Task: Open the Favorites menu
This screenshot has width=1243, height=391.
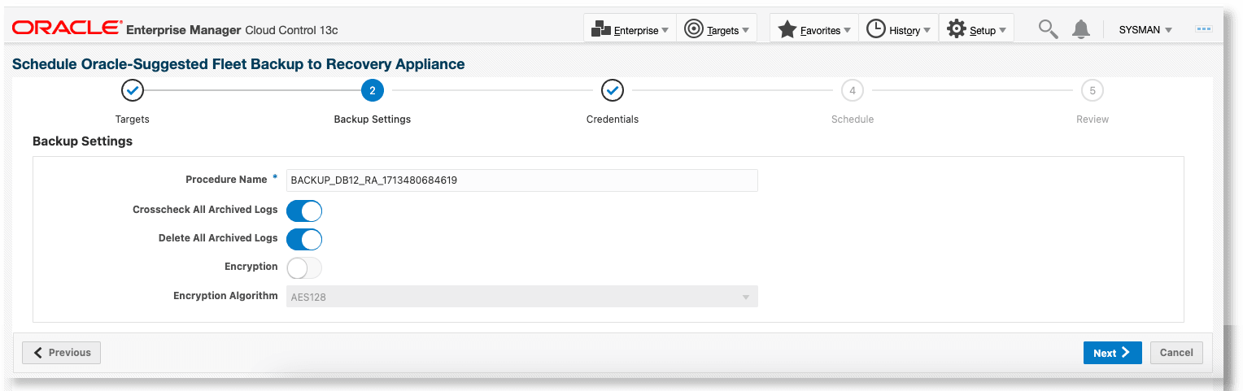Action: click(814, 29)
